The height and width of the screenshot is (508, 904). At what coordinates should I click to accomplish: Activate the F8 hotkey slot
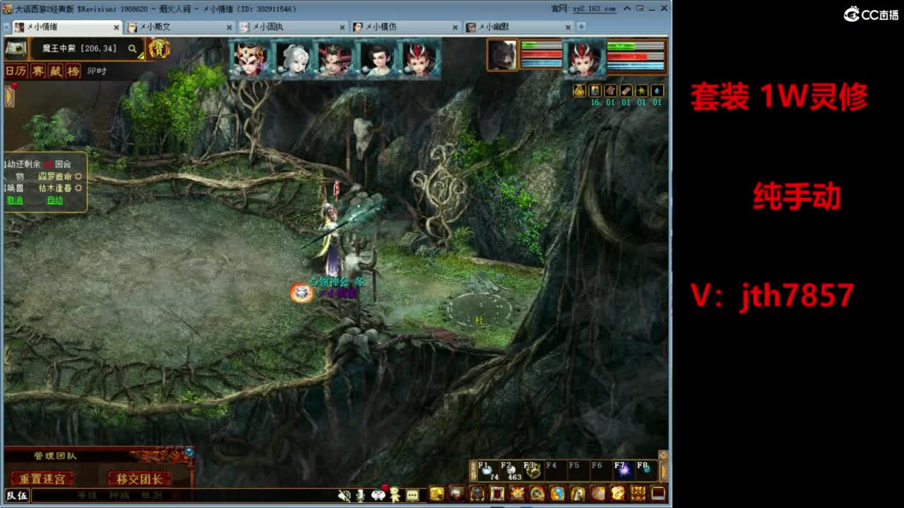(646, 471)
